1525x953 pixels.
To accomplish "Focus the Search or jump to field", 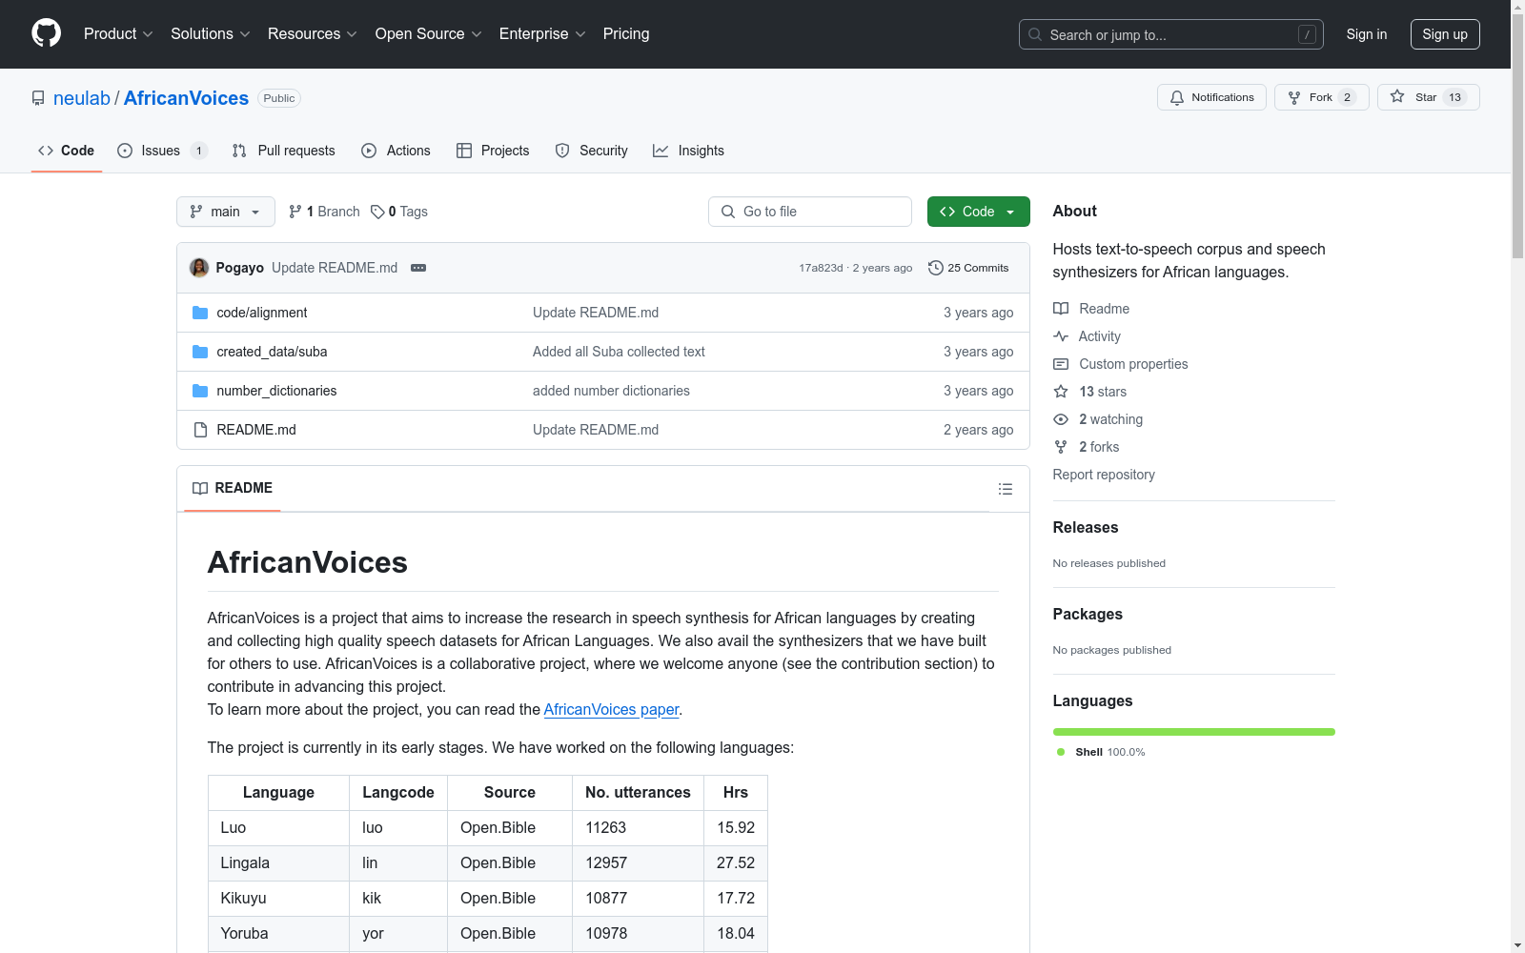I will [1170, 34].
